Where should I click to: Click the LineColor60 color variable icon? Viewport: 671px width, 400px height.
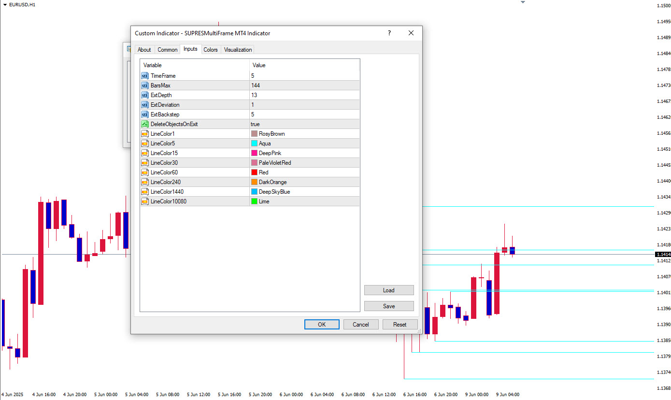(x=145, y=172)
